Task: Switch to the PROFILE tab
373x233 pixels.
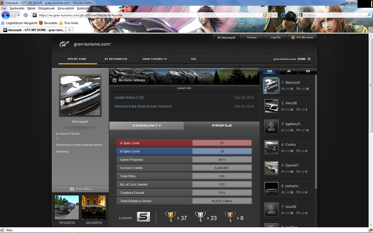Action: click(x=222, y=126)
